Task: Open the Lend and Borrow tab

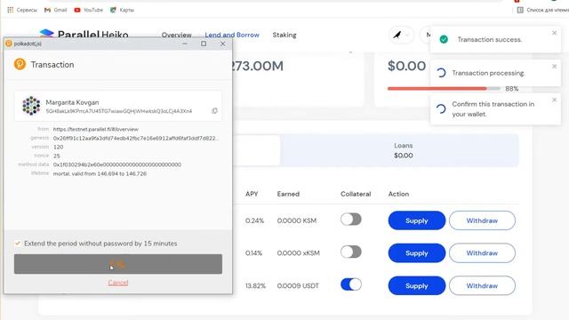Action: click(x=232, y=35)
